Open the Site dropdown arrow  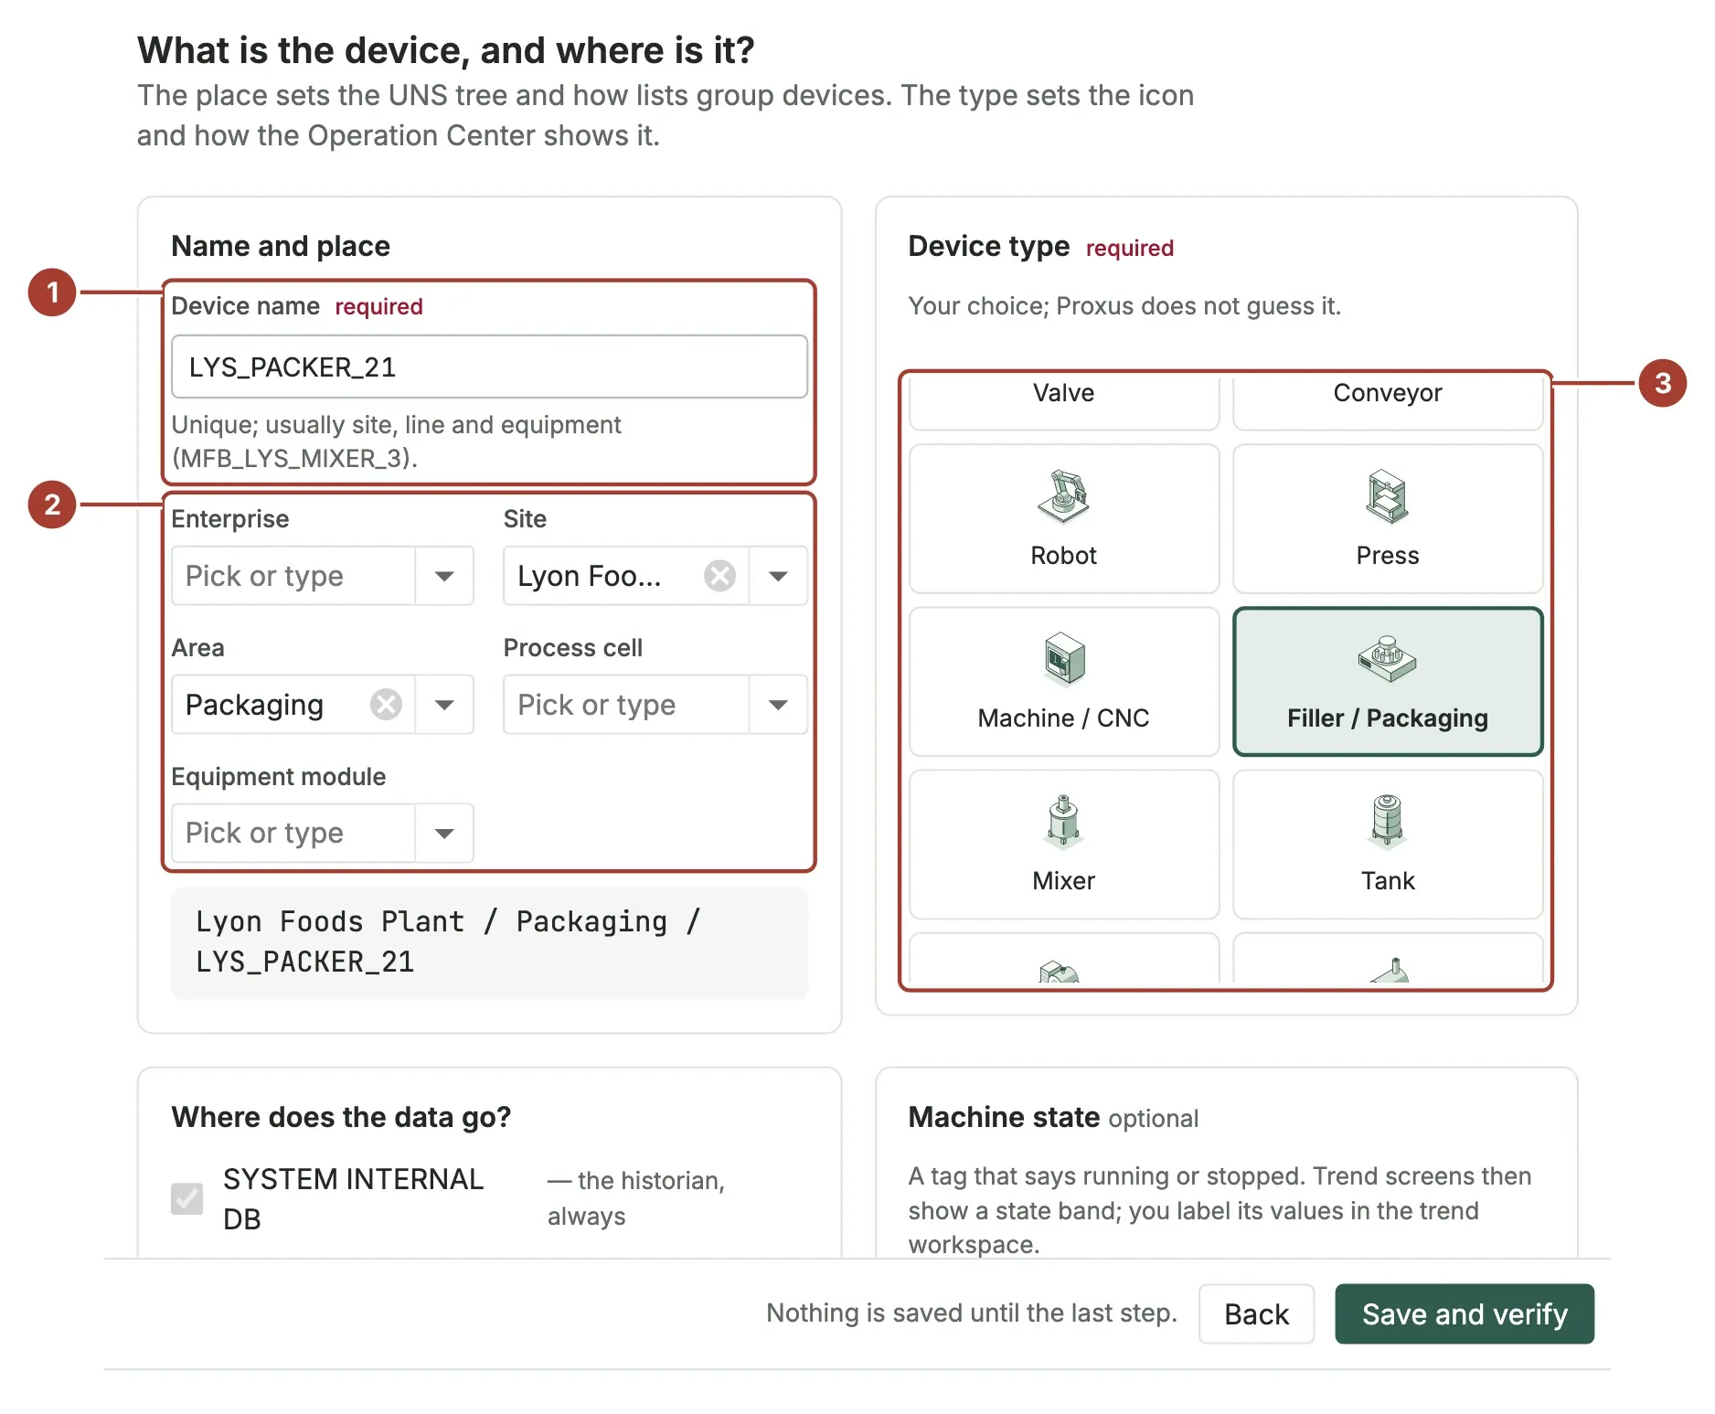coord(778,576)
